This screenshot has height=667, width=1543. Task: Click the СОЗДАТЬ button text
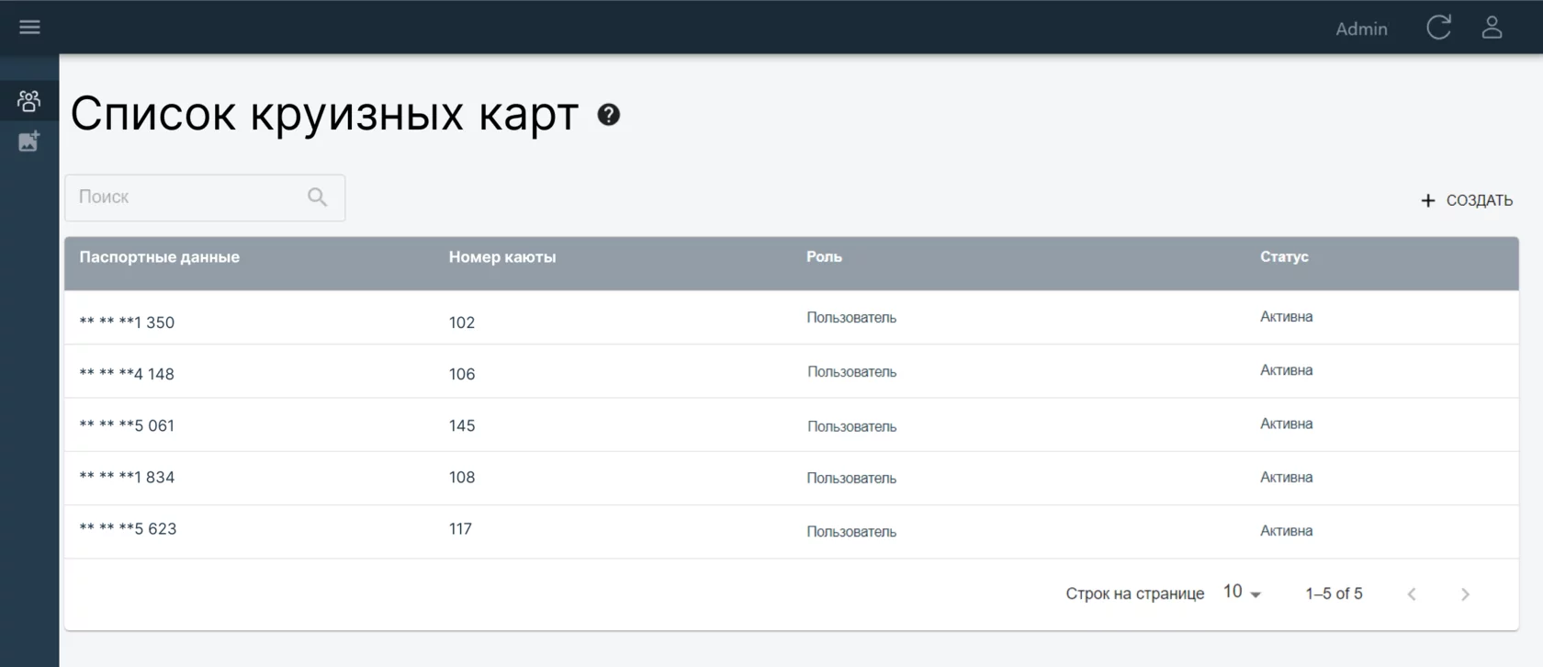click(x=1479, y=200)
